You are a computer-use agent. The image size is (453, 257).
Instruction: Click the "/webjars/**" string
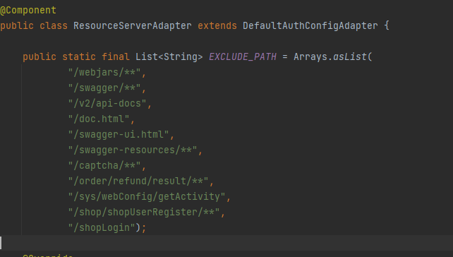click(104, 72)
